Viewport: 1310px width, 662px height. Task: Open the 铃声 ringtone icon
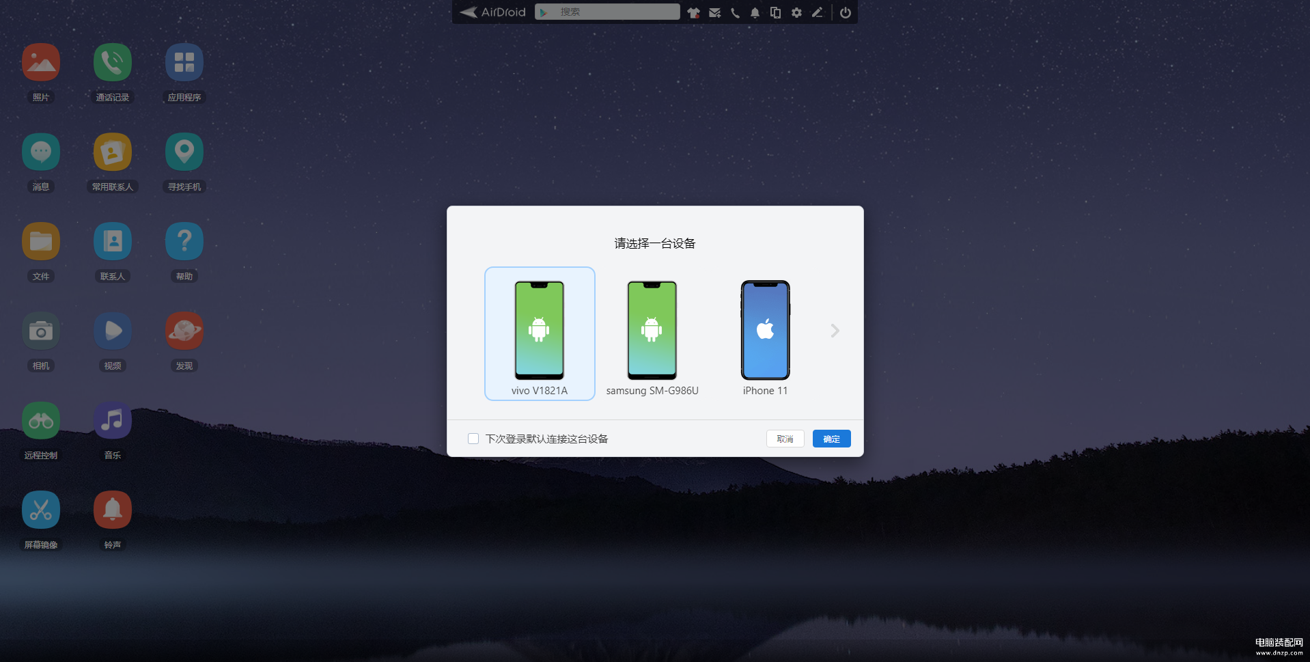pos(113,510)
